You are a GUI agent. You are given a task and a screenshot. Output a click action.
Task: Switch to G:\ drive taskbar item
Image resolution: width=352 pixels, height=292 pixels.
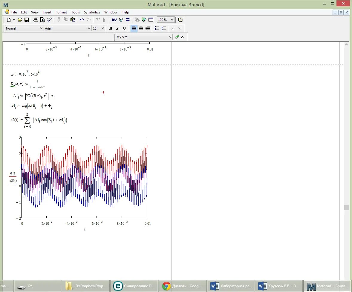coord(37,286)
